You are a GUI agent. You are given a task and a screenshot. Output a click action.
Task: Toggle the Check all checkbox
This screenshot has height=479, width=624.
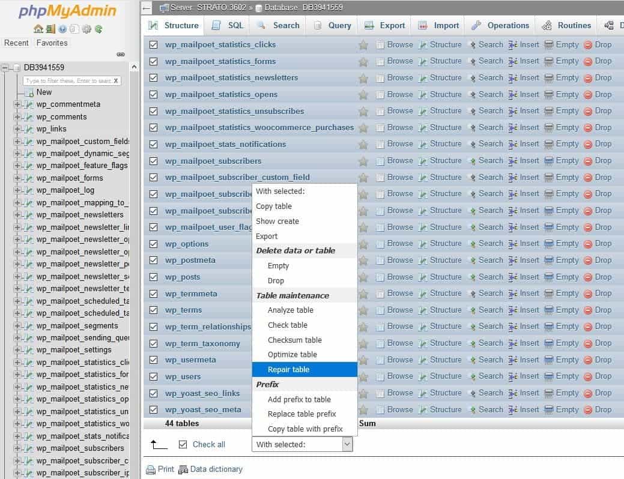coord(183,444)
